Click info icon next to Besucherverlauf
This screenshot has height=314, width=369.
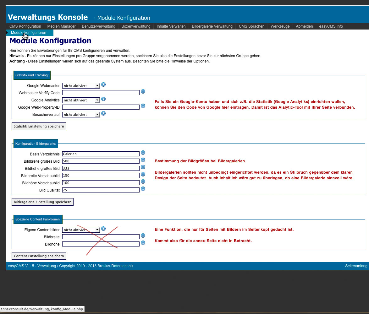pyautogui.click(x=103, y=114)
